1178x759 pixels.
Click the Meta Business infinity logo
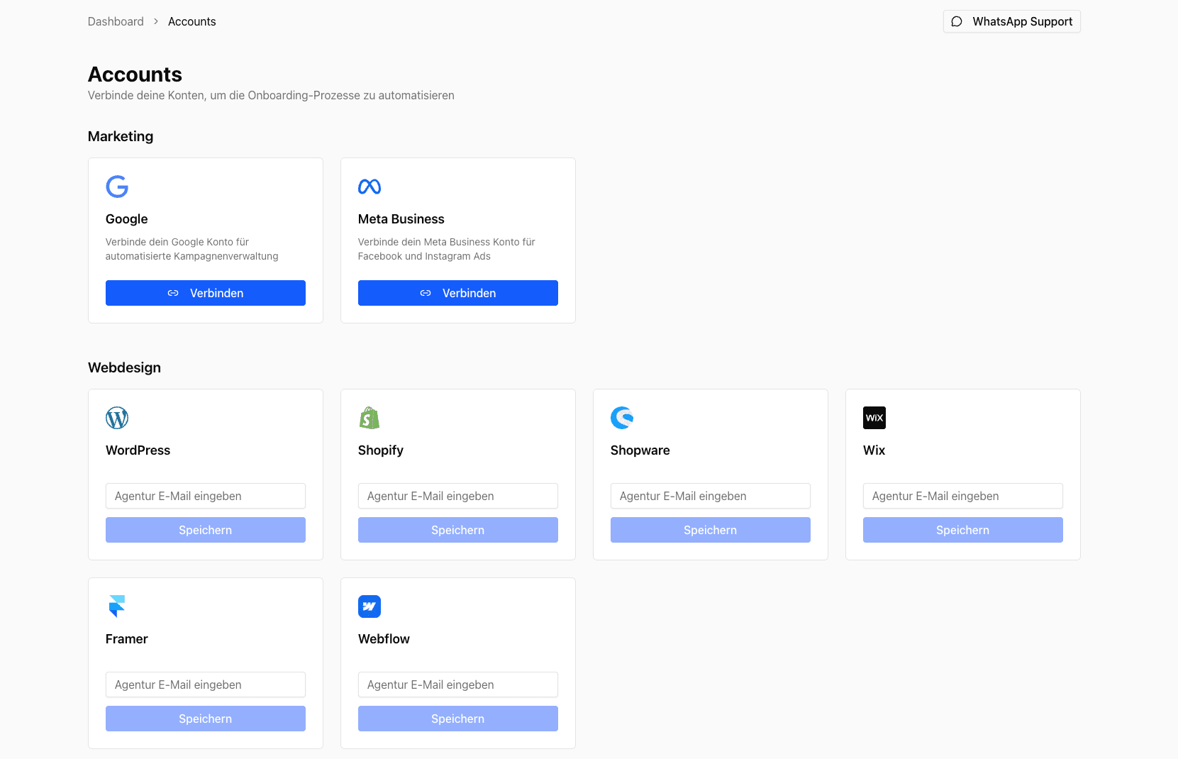(369, 187)
